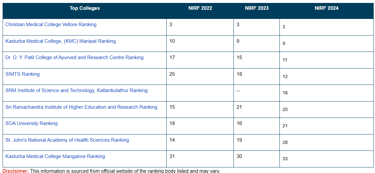Click the NIRF 2022 column header
The image size is (375, 173).
(200, 8)
